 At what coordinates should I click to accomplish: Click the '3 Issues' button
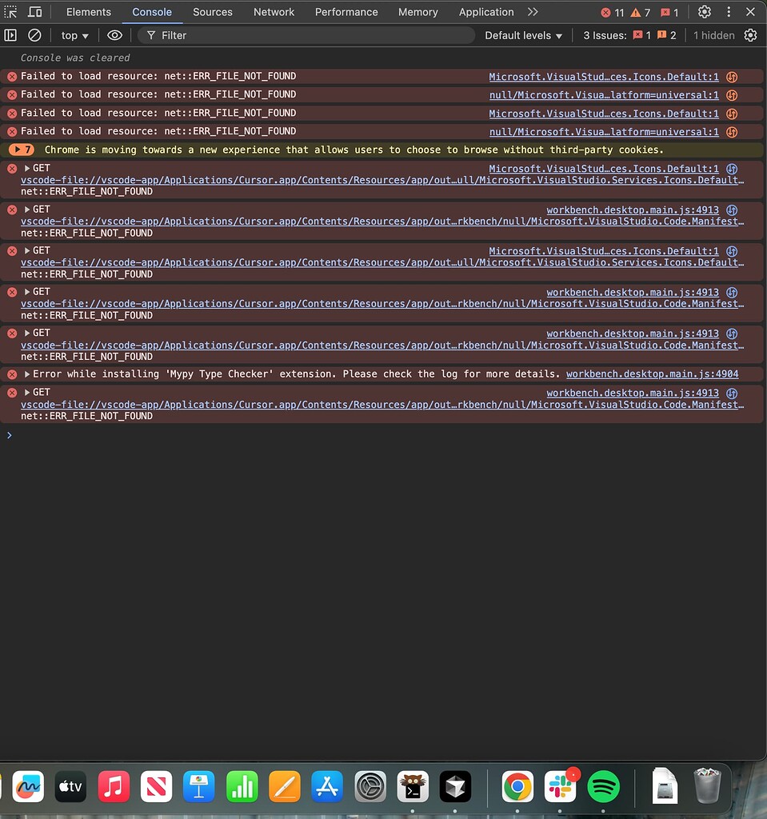pyautogui.click(x=605, y=35)
